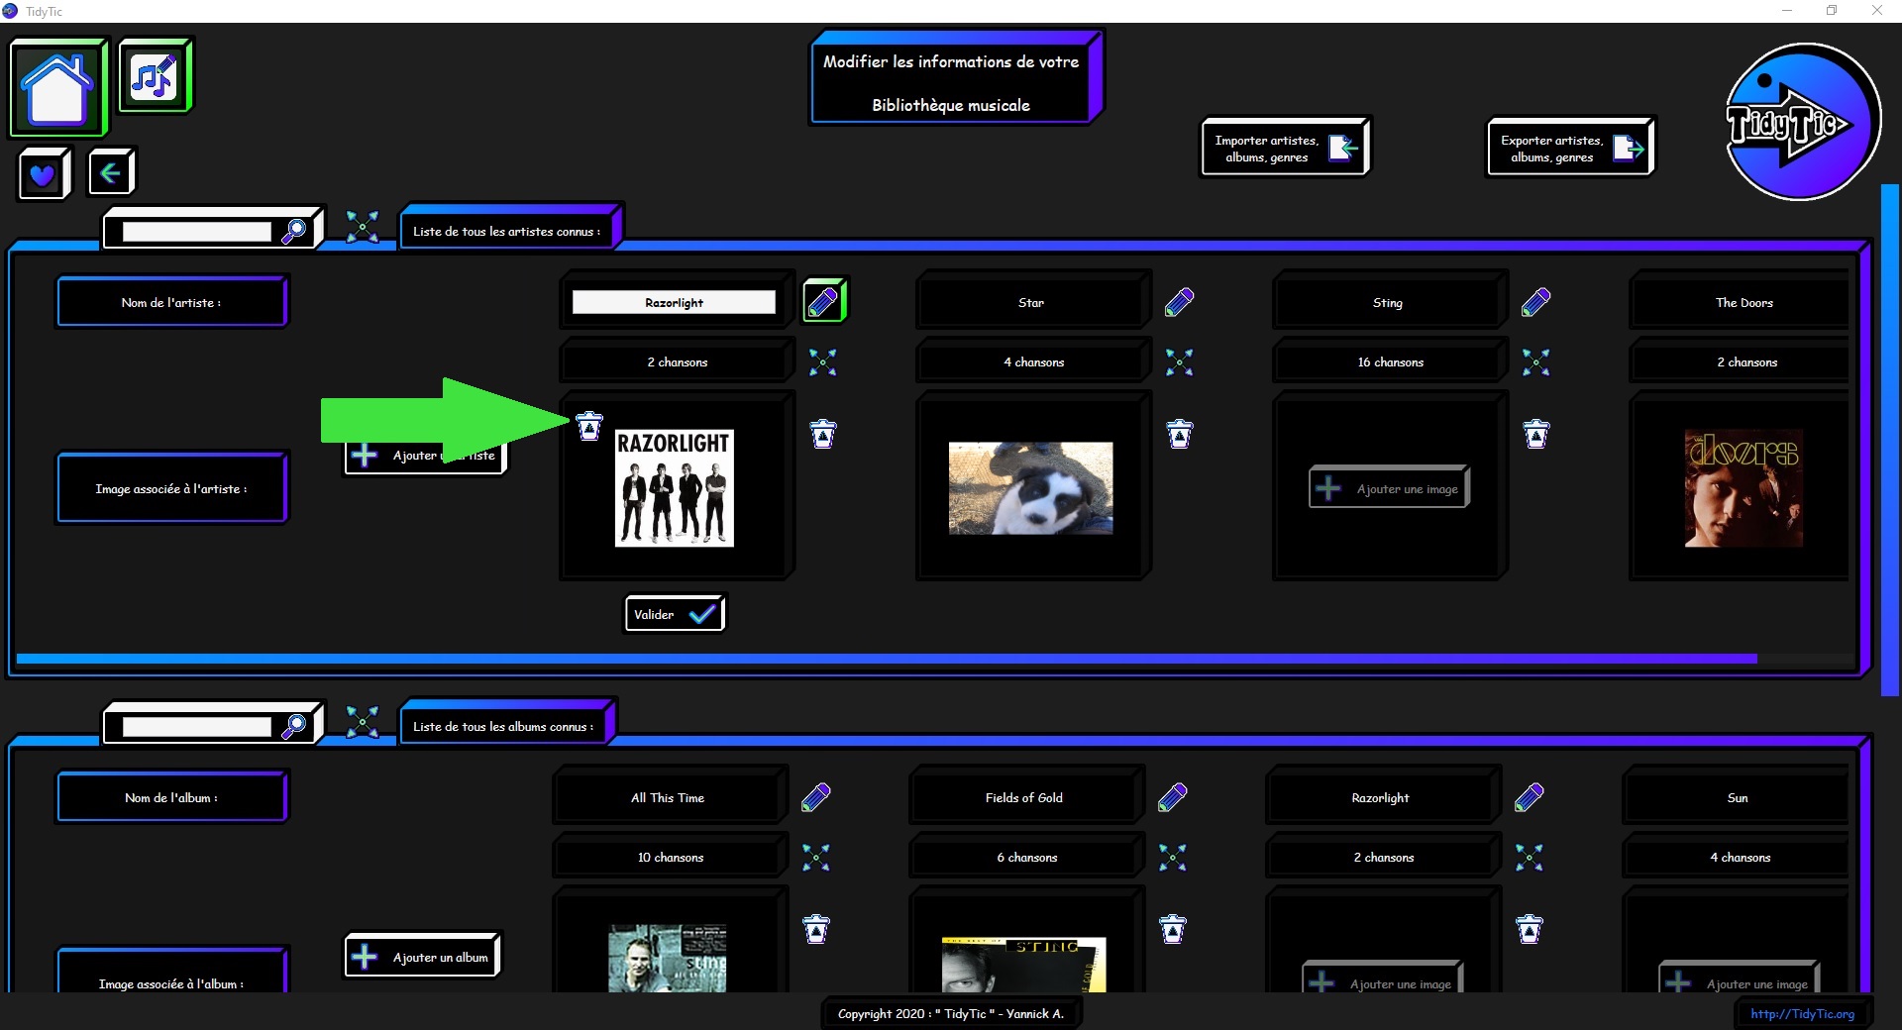
Task: Click "6 chansons" under Fields of Gold
Action: [1027, 858]
